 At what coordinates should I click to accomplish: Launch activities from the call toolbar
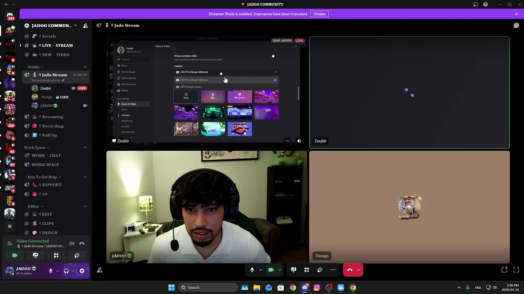pos(307,270)
